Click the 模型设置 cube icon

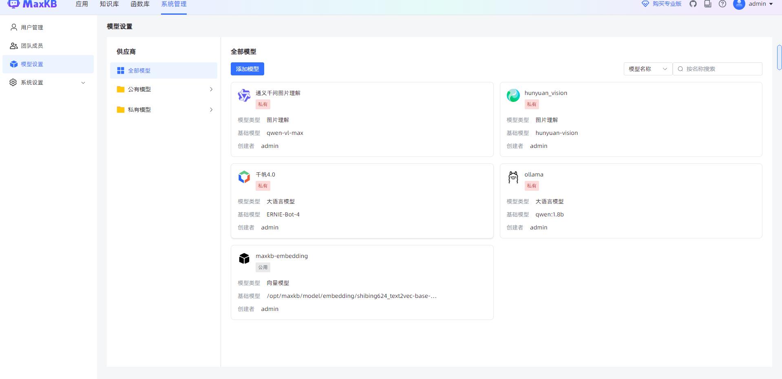14,64
